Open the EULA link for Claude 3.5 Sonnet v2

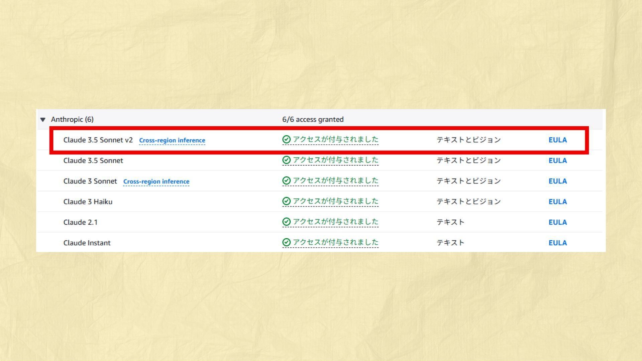tap(558, 140)
